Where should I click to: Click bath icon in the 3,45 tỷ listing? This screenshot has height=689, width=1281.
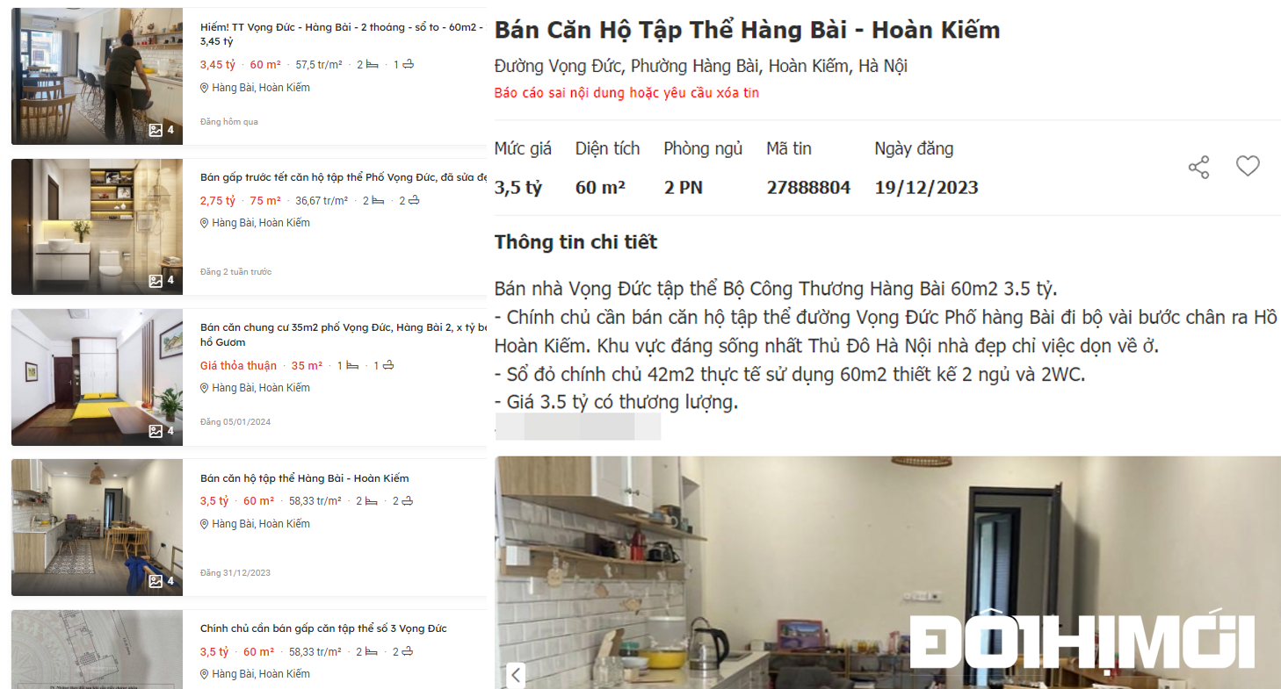click(x=408, y=64)
